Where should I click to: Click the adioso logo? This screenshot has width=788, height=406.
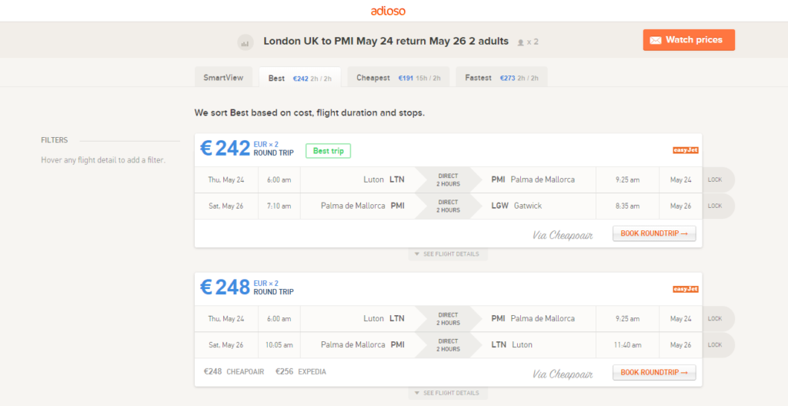click(388, 11)
